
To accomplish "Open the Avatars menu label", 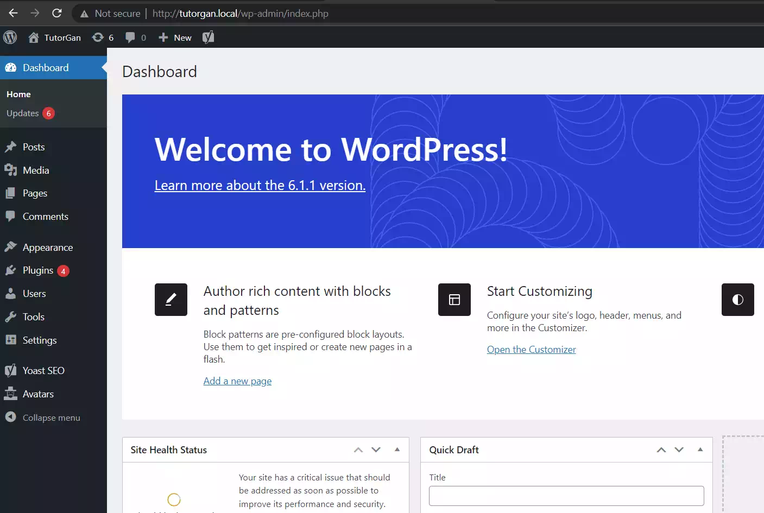I will 38,394.
